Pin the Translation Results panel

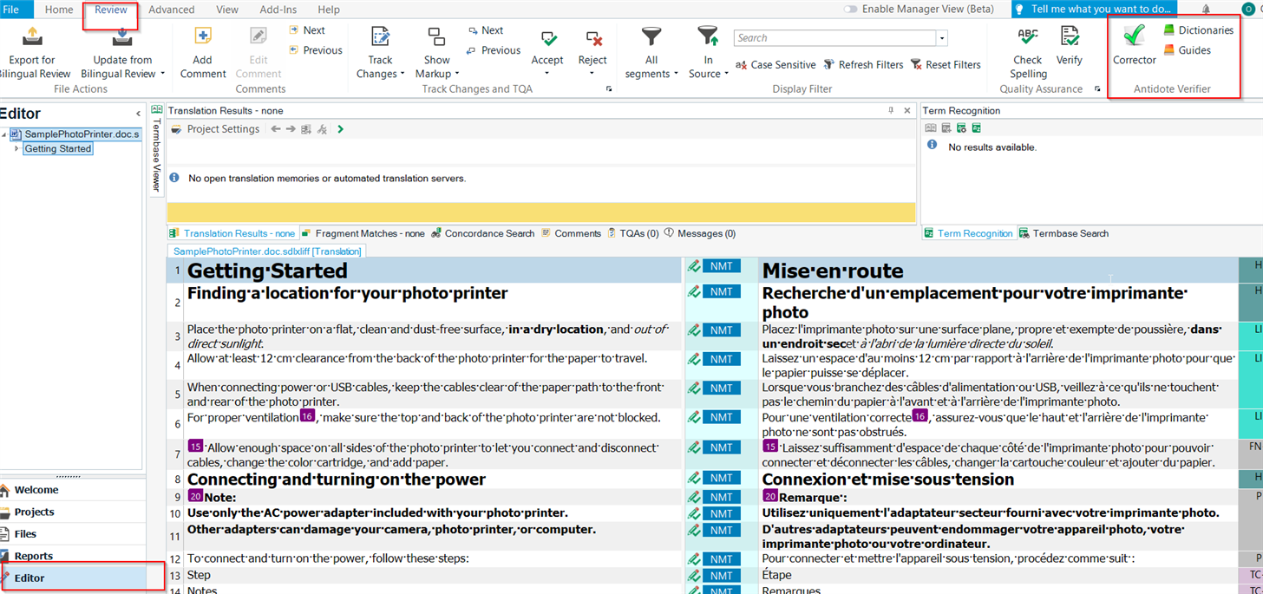click(x=891, y=111)
